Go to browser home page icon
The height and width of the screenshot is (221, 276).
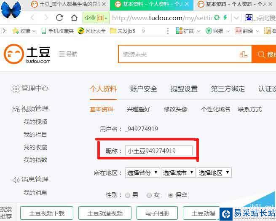pos(74,18)
